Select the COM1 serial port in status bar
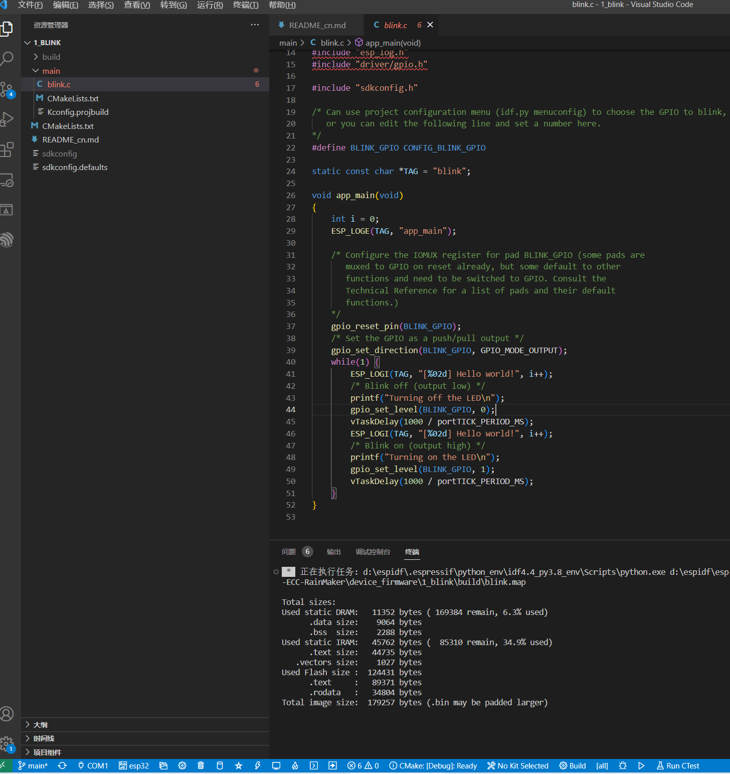The height and width of the screenshot is (774, 730). click(x=93, y=765)
